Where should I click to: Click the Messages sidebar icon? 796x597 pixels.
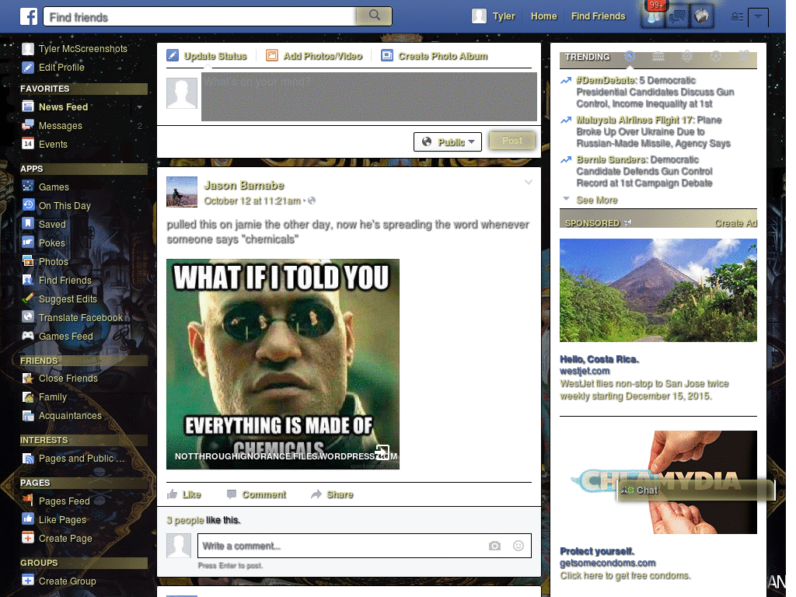(28, 125)
